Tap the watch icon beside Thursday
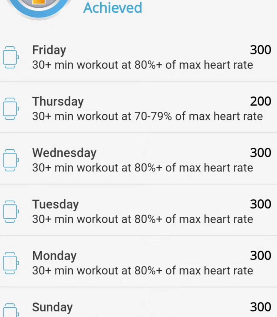277x317 pixels. coord(10,109)
